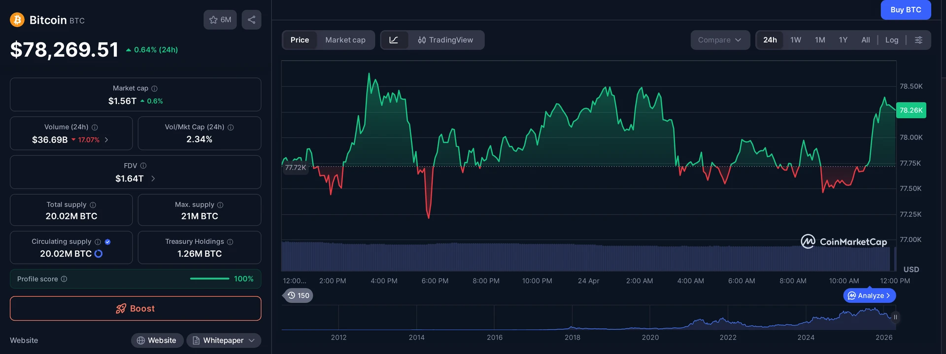Click the 0.64% (24h) change text
The width and height of the screenshot is (946, 354).
tap(156, 50)
